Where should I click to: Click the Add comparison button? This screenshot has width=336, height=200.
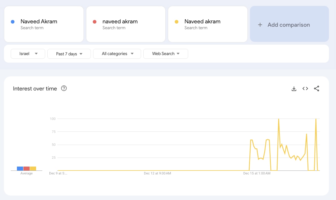[289, 25]
